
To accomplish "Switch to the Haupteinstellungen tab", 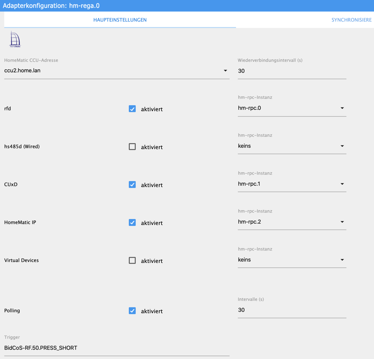I will 120,20.
